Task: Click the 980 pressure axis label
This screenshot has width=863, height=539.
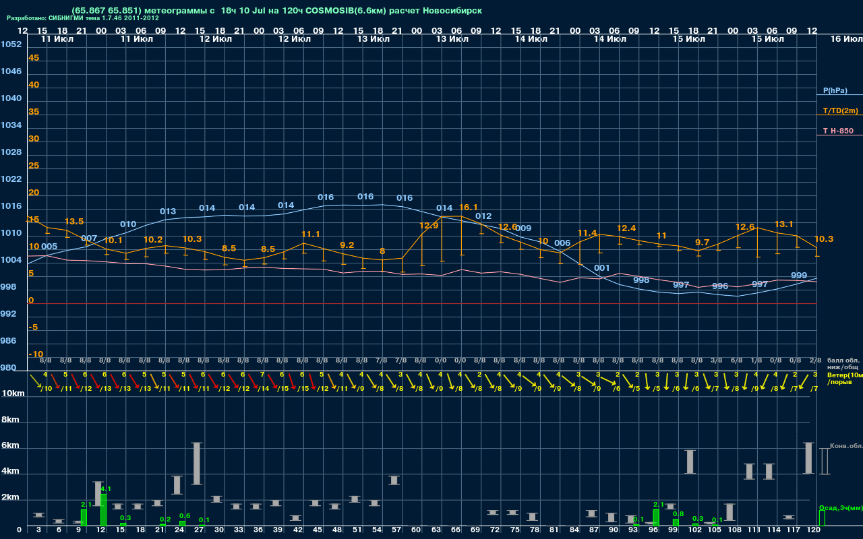Action: (8, 368)
